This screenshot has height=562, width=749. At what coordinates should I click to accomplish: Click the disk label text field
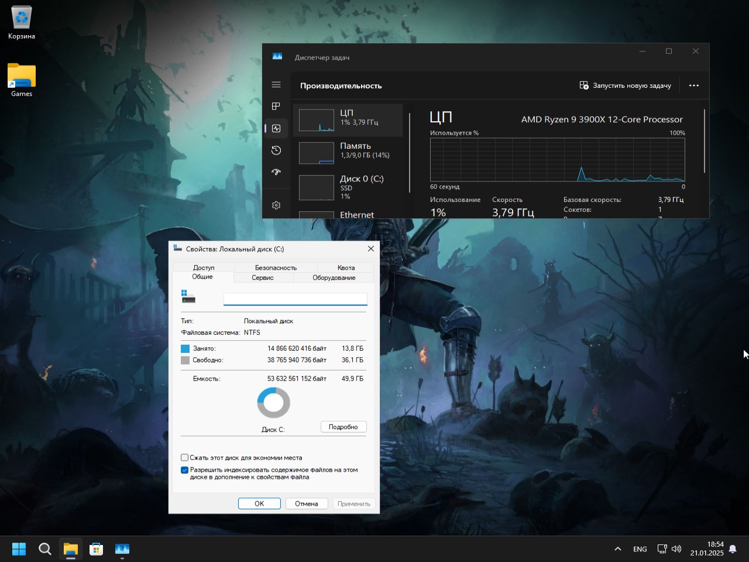tap(295, 299)
